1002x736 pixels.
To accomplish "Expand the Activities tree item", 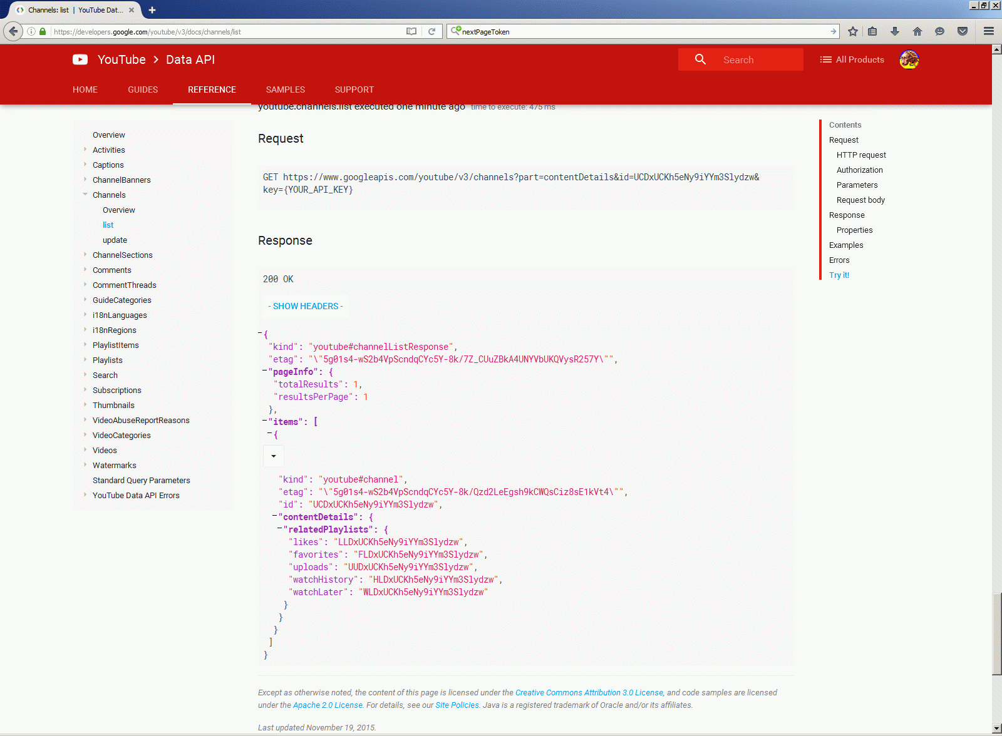I will point(85,149).
